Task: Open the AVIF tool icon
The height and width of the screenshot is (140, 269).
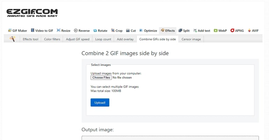Action: 249,30
